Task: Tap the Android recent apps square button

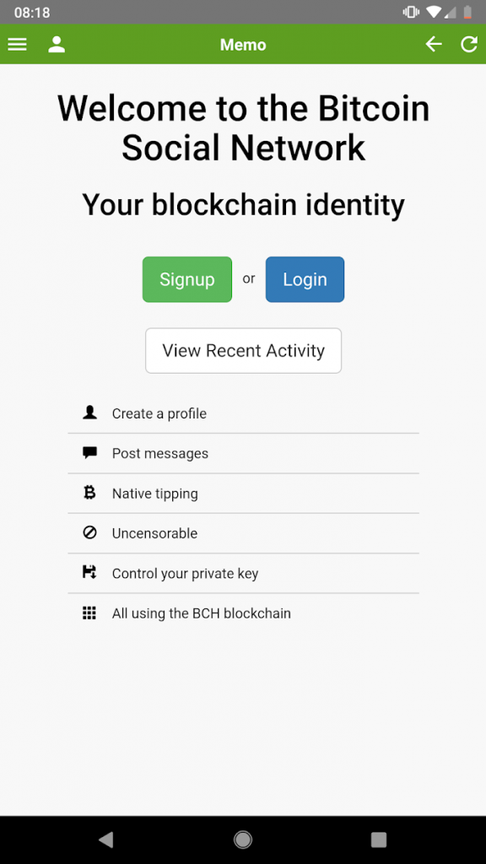Action: [x=379, y=840]
